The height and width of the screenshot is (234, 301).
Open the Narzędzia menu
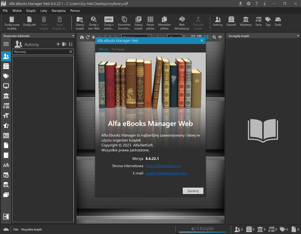tap(58, 11)
